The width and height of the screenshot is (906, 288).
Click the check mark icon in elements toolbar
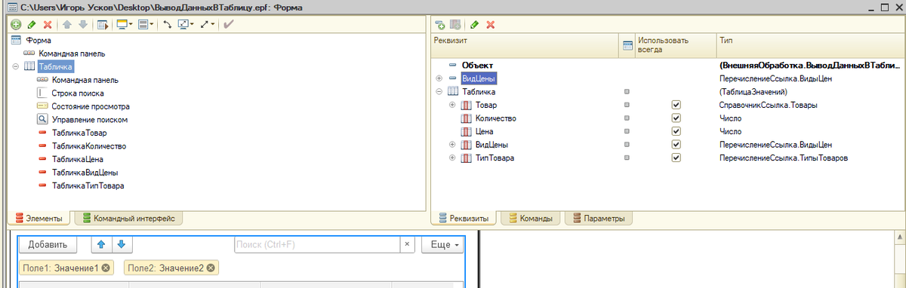click(x=229, y=25)
